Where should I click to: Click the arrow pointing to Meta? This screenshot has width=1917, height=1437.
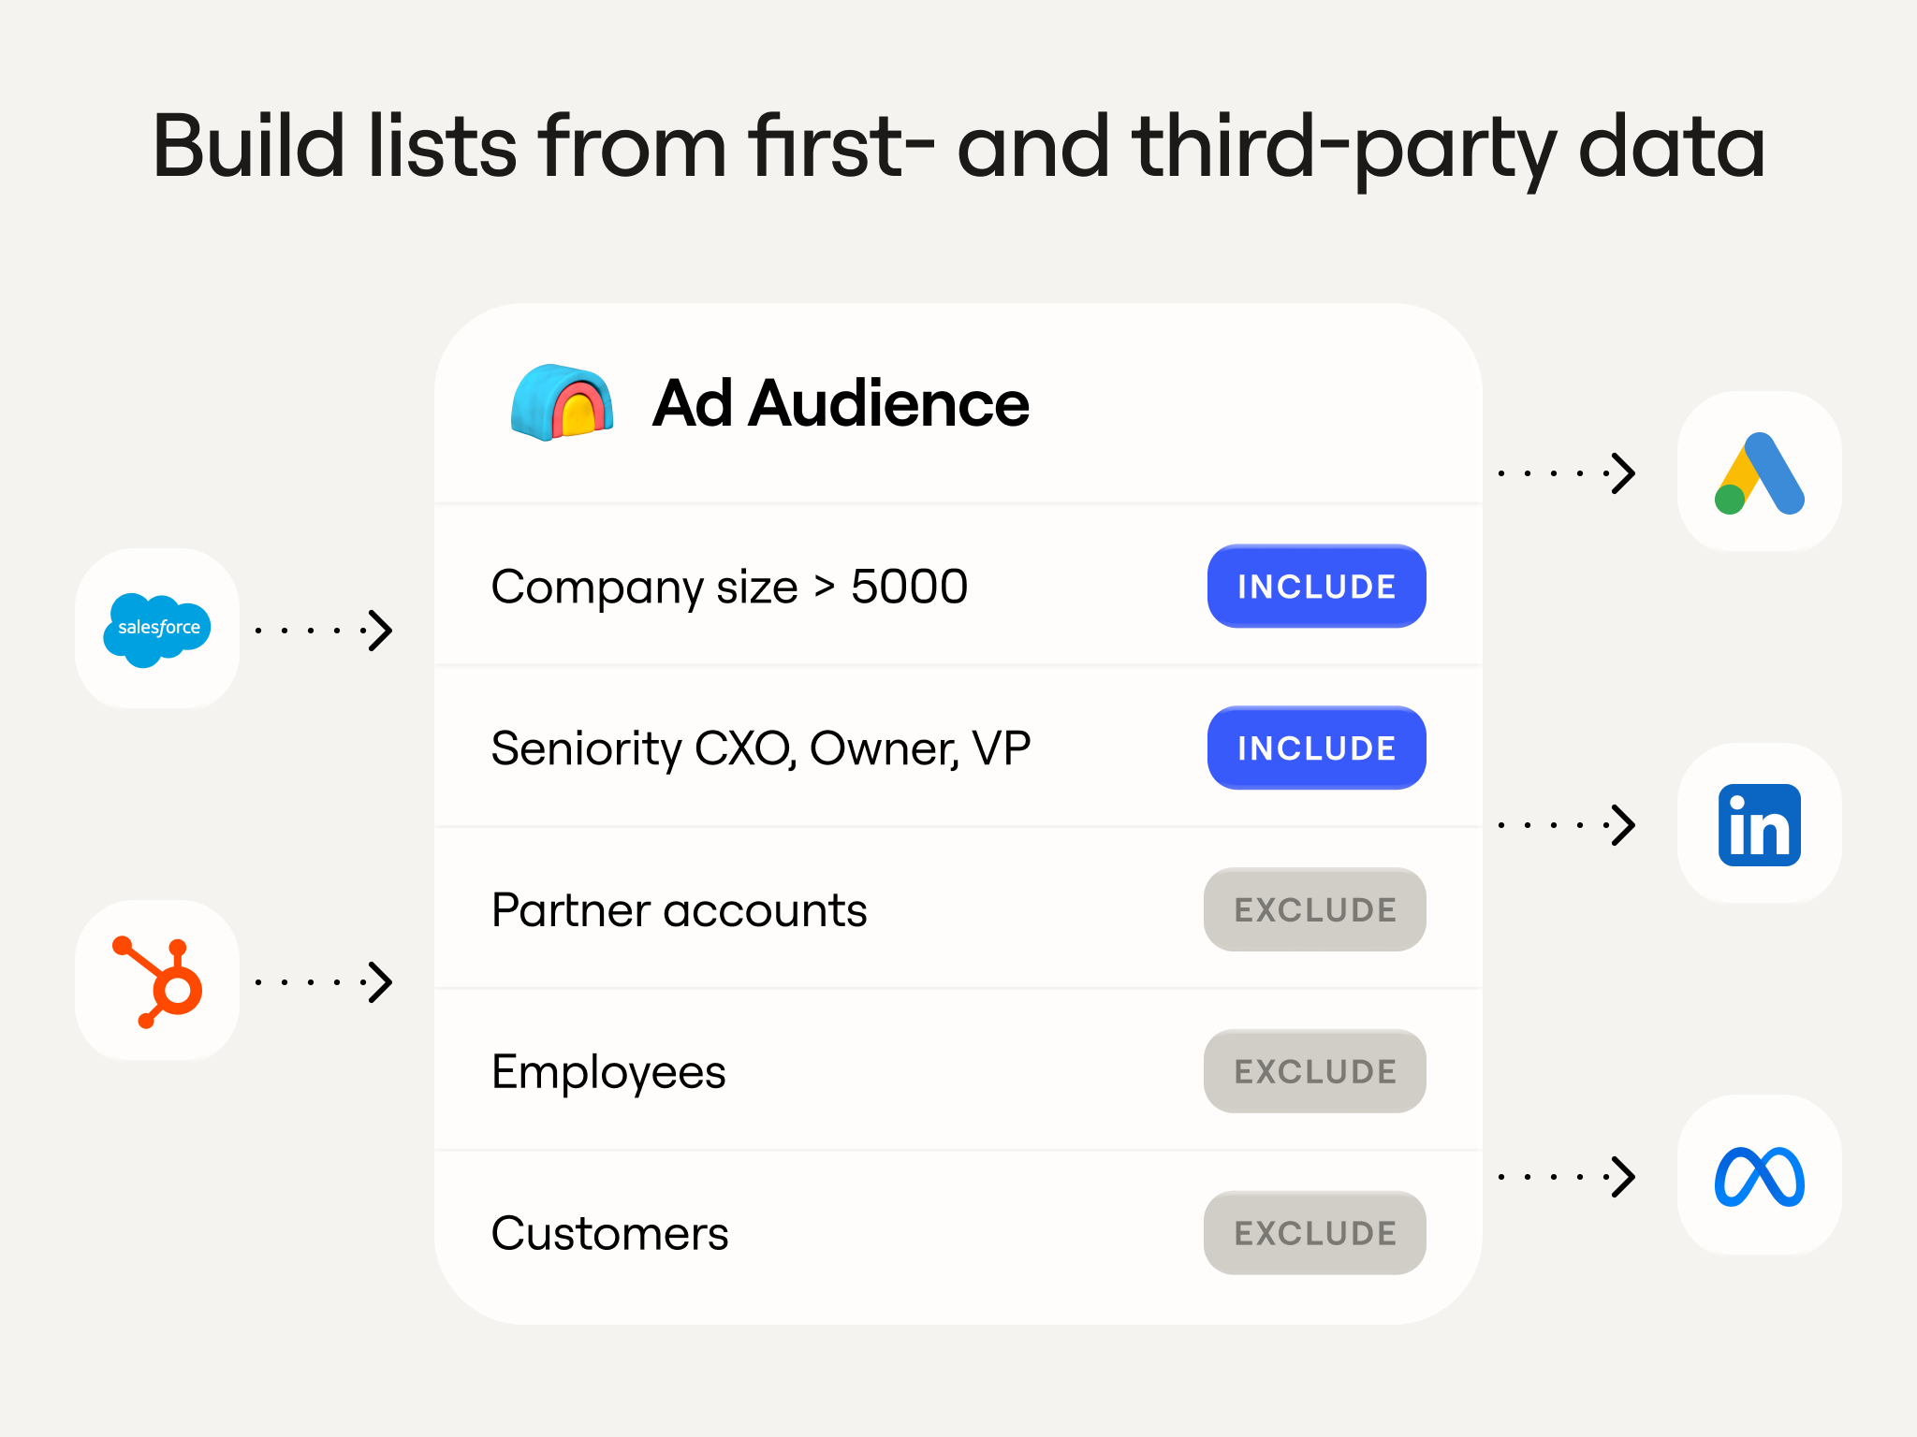pos(1567,1176)
